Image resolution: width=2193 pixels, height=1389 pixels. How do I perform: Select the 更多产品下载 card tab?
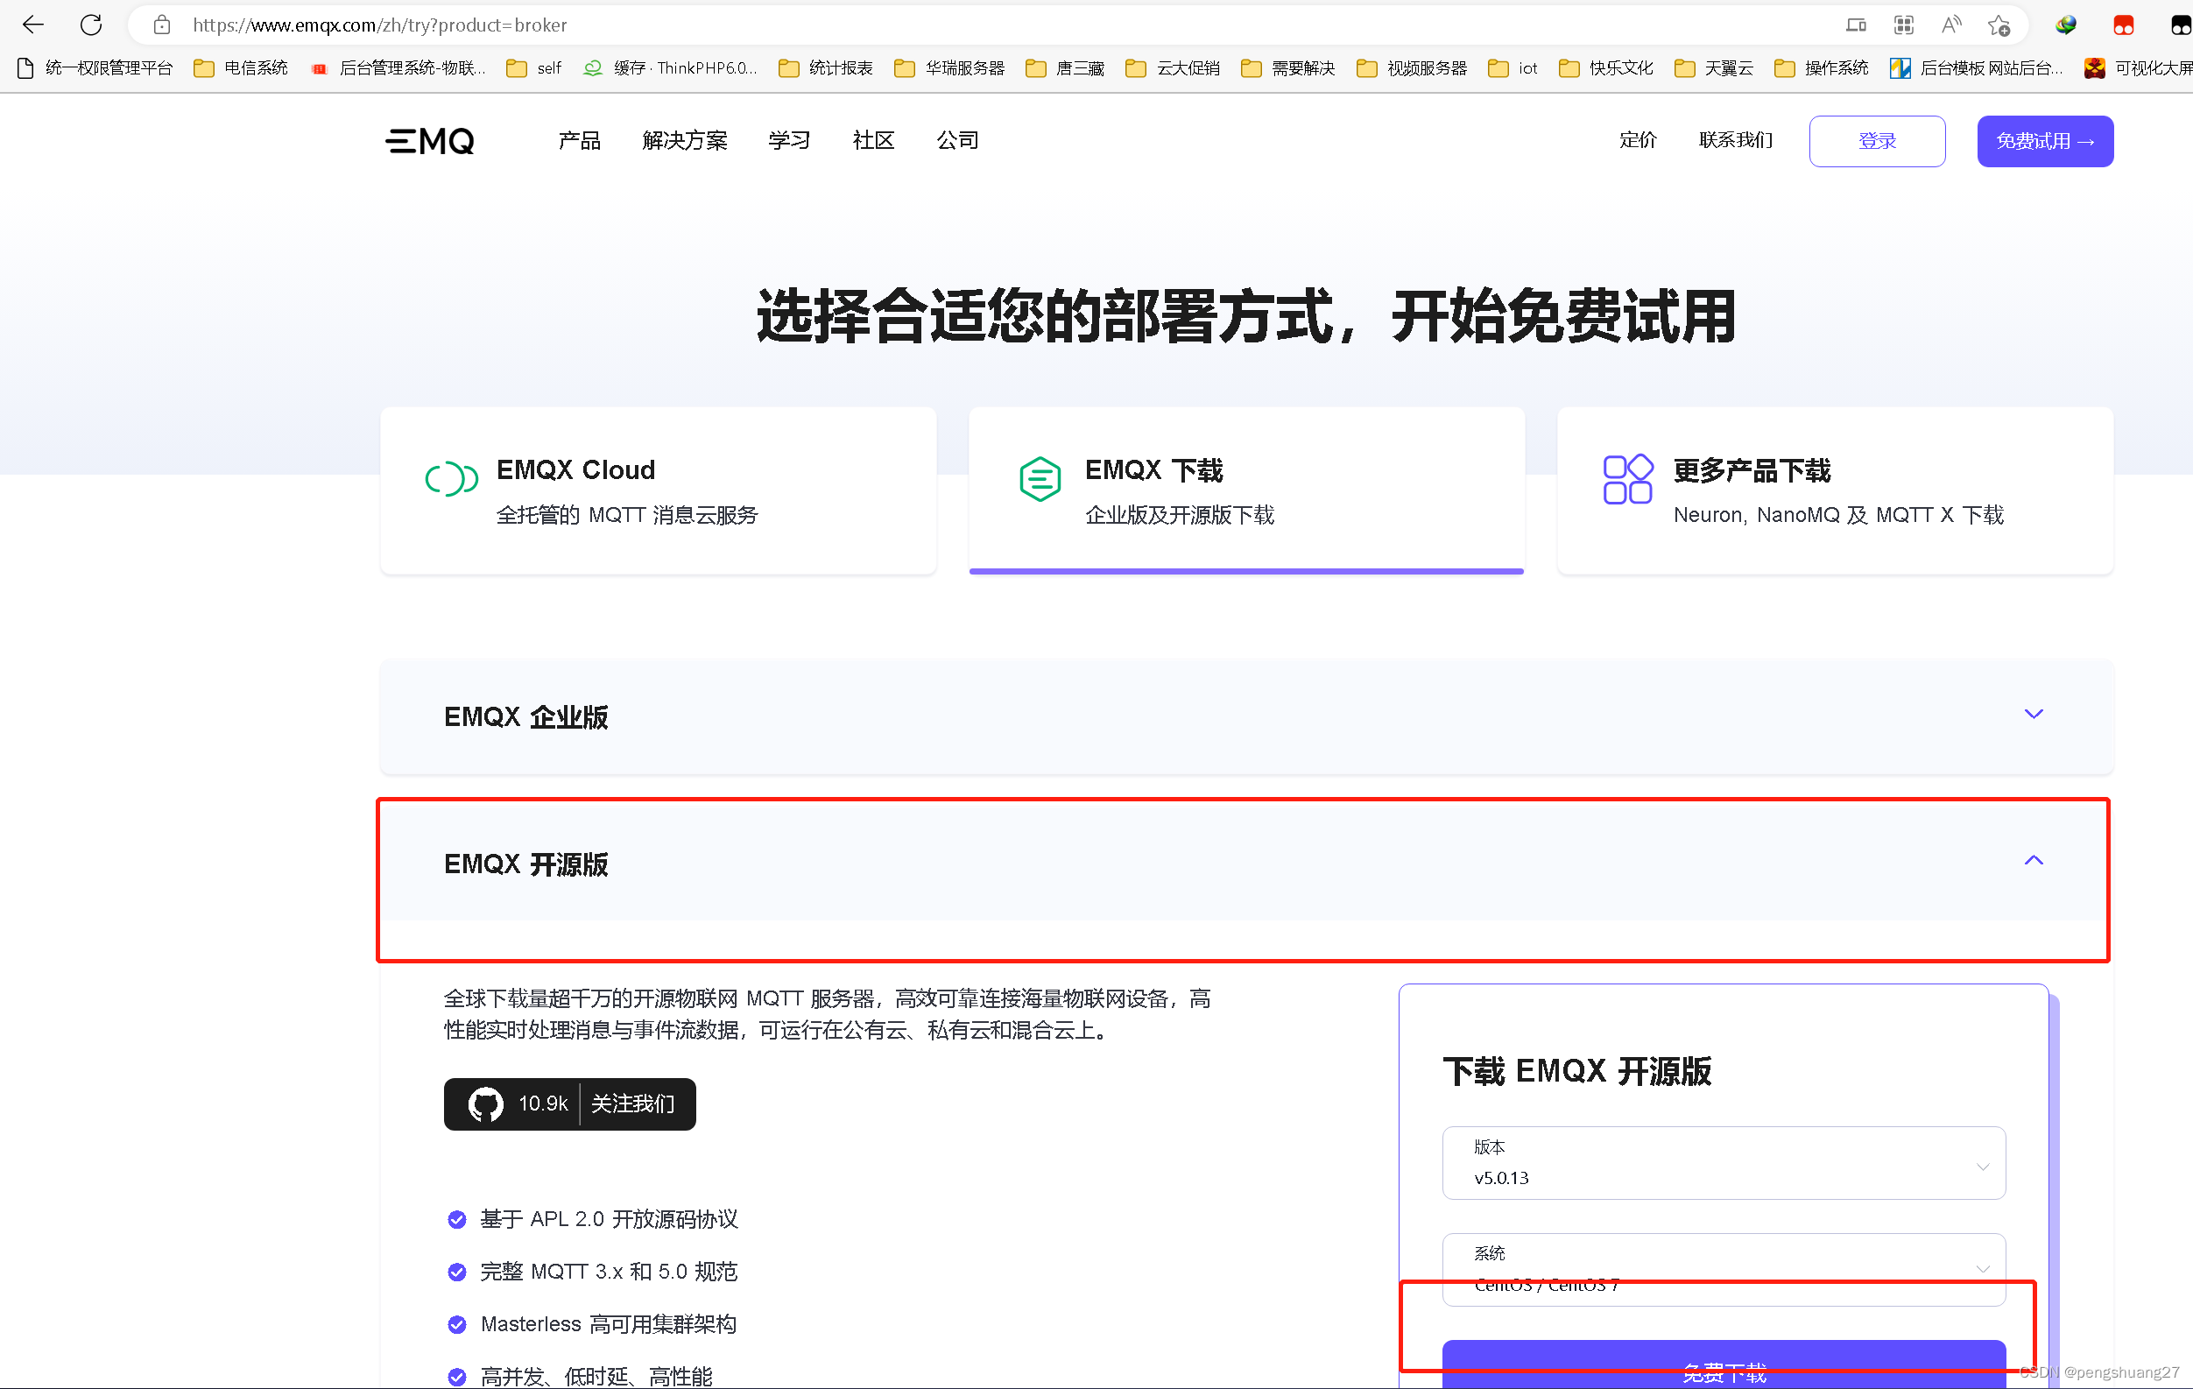[x=1834, y=491]
